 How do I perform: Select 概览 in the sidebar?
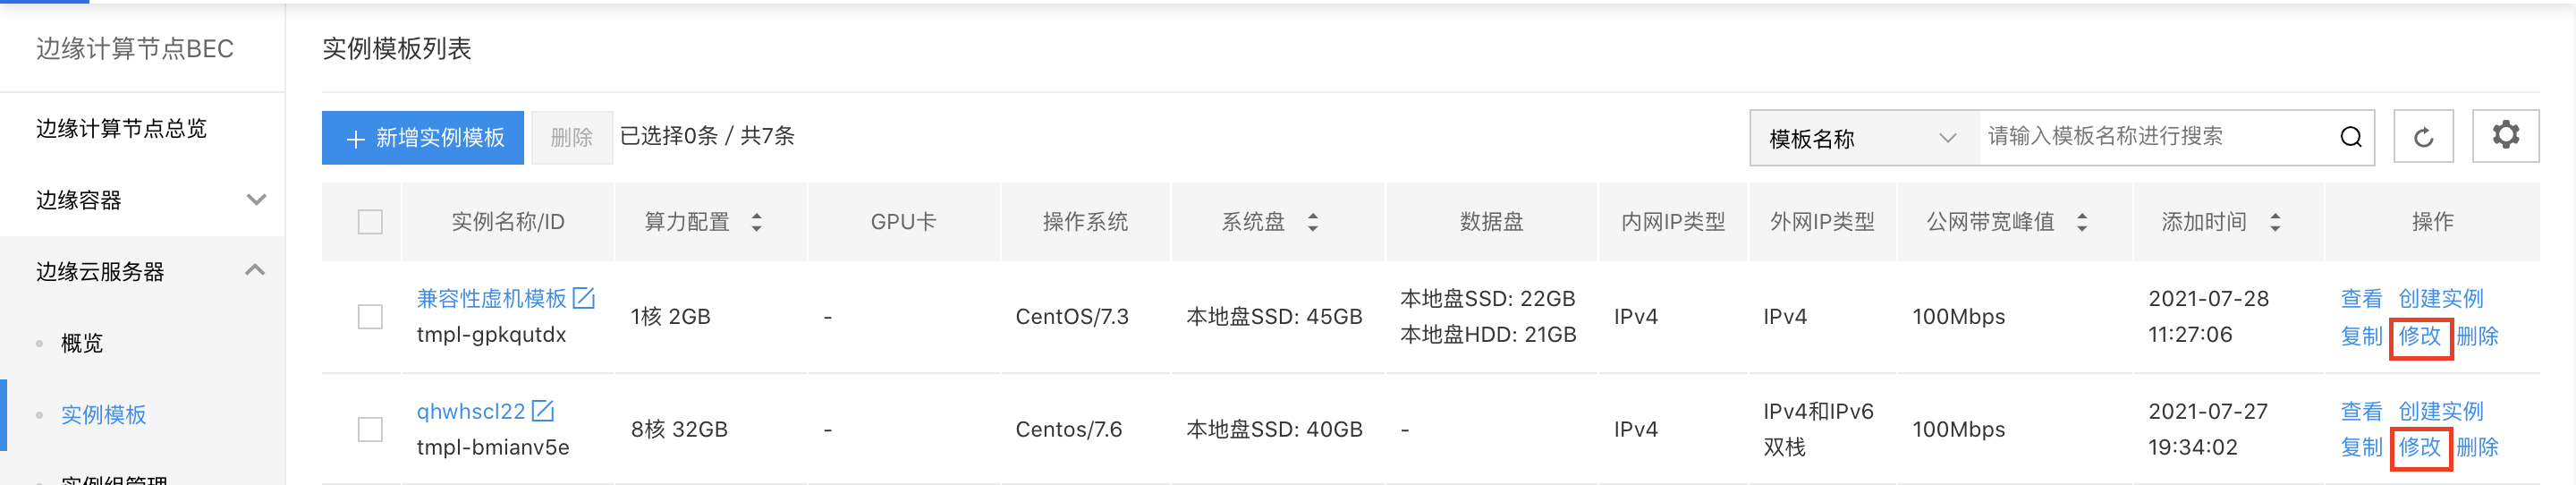(82, 344)
